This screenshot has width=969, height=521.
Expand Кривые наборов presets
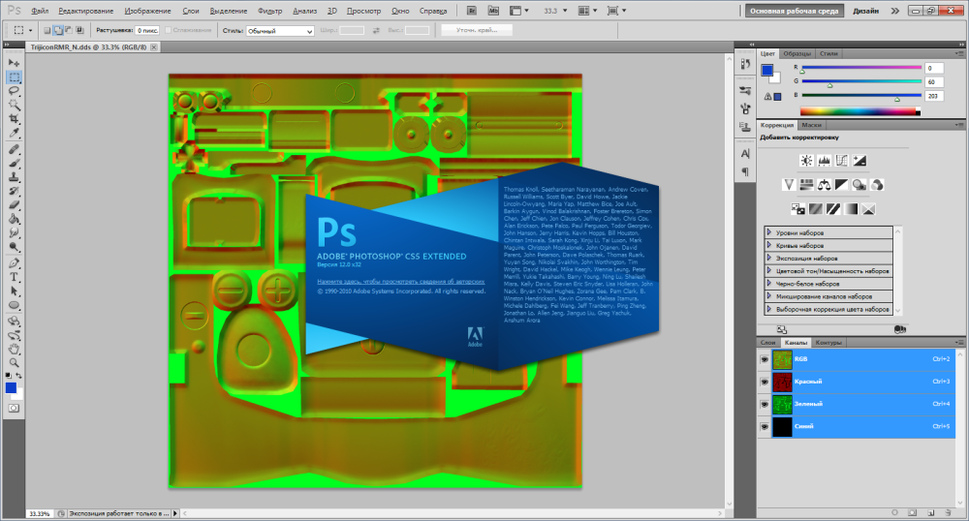coord(768,245)
